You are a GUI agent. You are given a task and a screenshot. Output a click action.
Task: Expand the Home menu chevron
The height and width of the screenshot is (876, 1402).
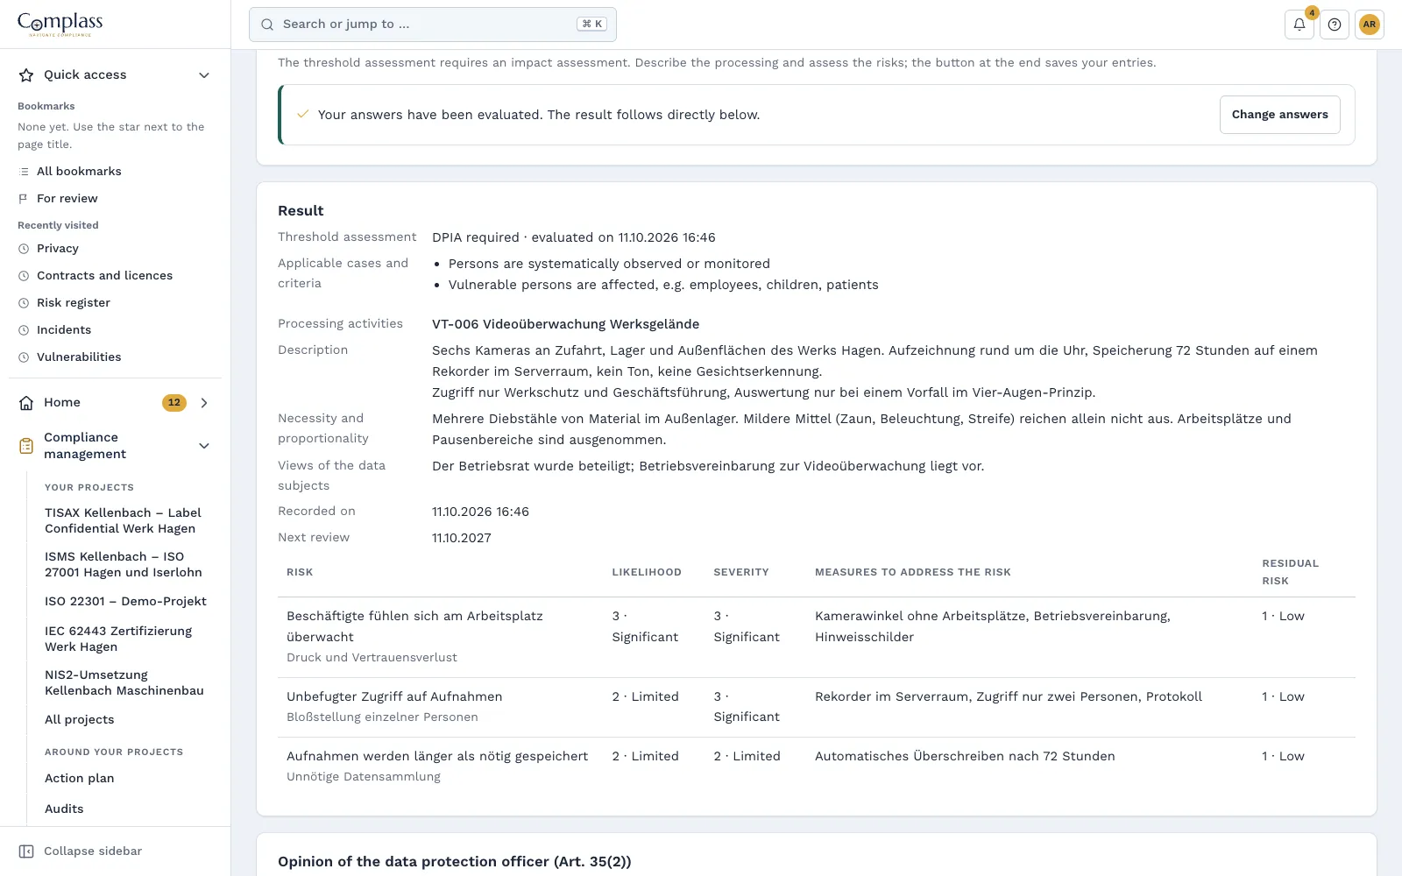point(204,403)
